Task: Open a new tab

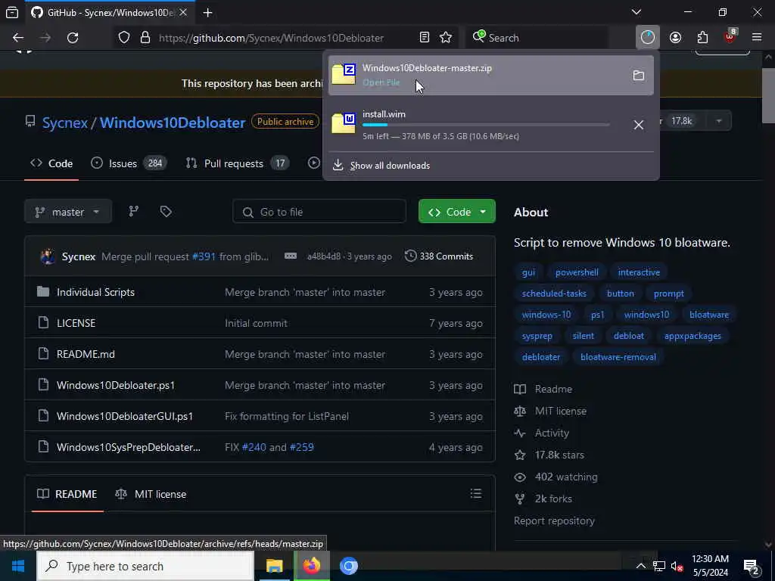Action: pyautogui.click(x=207, y=13)
